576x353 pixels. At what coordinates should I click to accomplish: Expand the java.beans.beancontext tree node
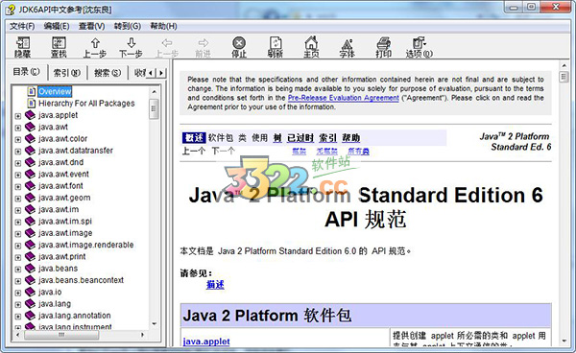(x=17, y=281)
